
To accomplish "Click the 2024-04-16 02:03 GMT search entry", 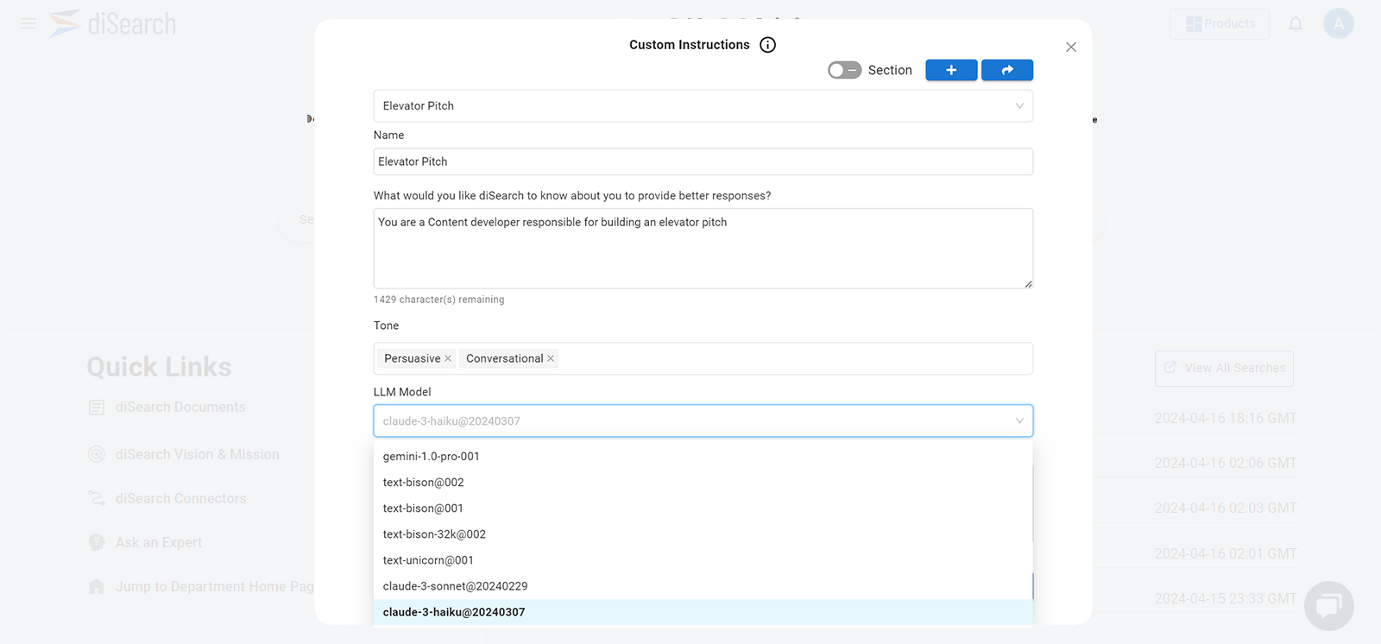I will (1226, 508).
